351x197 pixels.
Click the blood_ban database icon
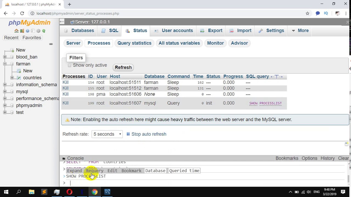[x=12, y=57]
